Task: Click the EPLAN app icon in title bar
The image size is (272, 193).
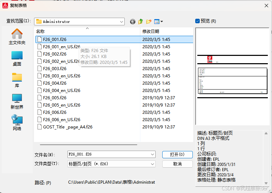Action: [x=5, y=6]
